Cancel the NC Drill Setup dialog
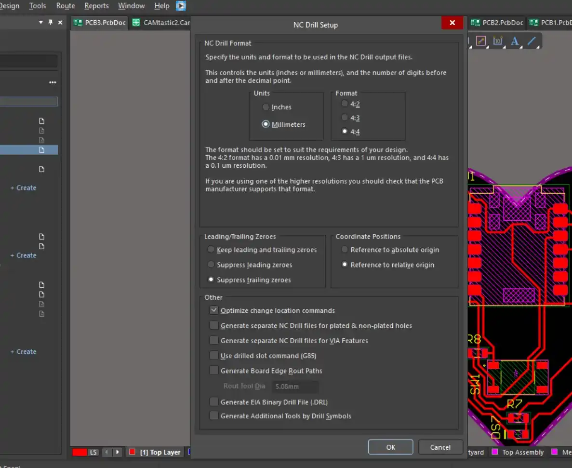The image size is (572, 468). coord(440,447)
